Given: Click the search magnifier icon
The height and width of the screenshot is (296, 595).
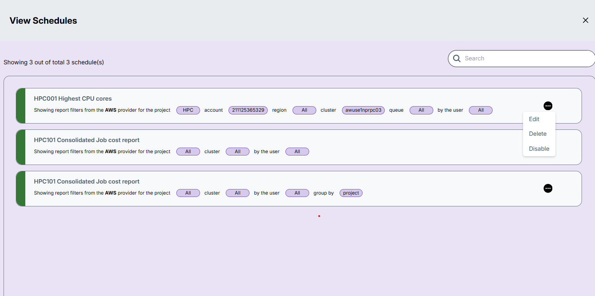Looking at the screenshot, I should point(457,58).
